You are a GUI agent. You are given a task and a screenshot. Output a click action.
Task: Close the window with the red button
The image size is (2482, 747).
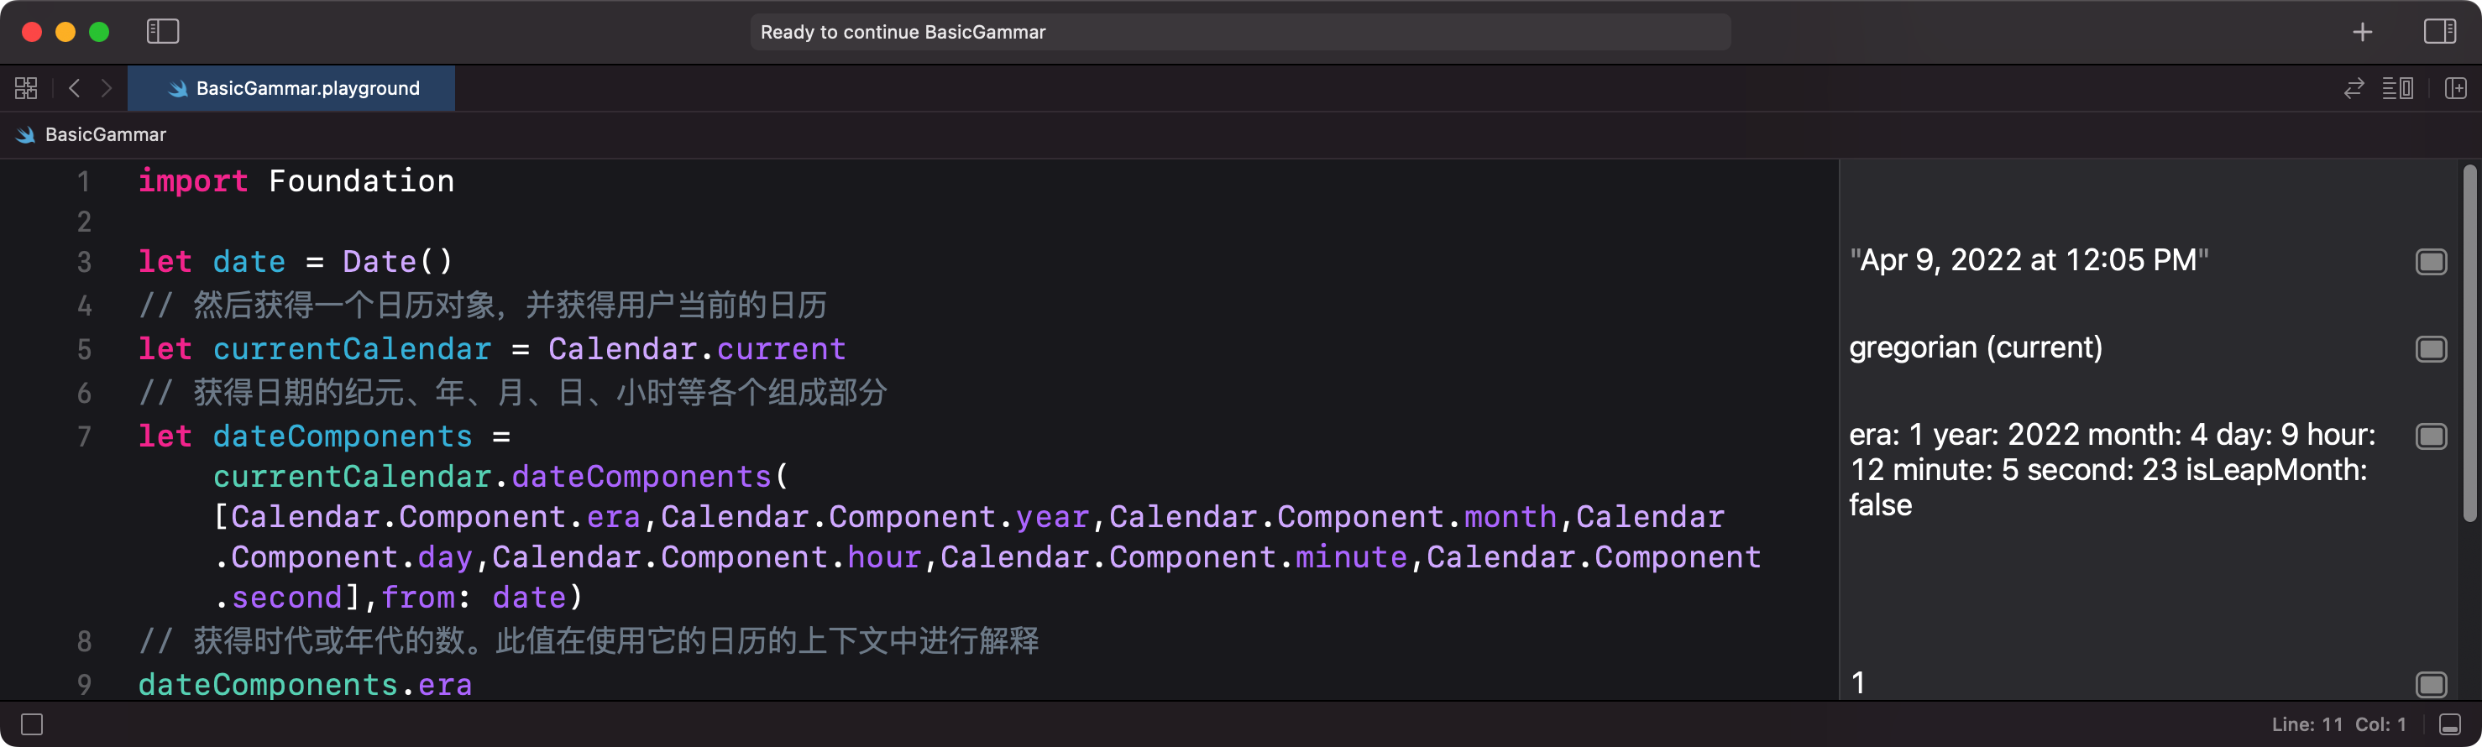[32, 32]
